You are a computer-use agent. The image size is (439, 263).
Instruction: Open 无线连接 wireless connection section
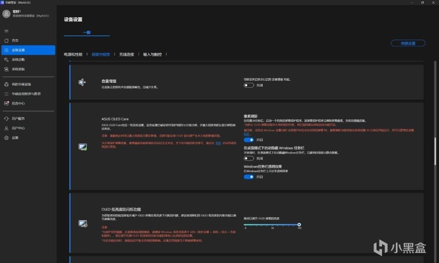click(x=127, y=54)
